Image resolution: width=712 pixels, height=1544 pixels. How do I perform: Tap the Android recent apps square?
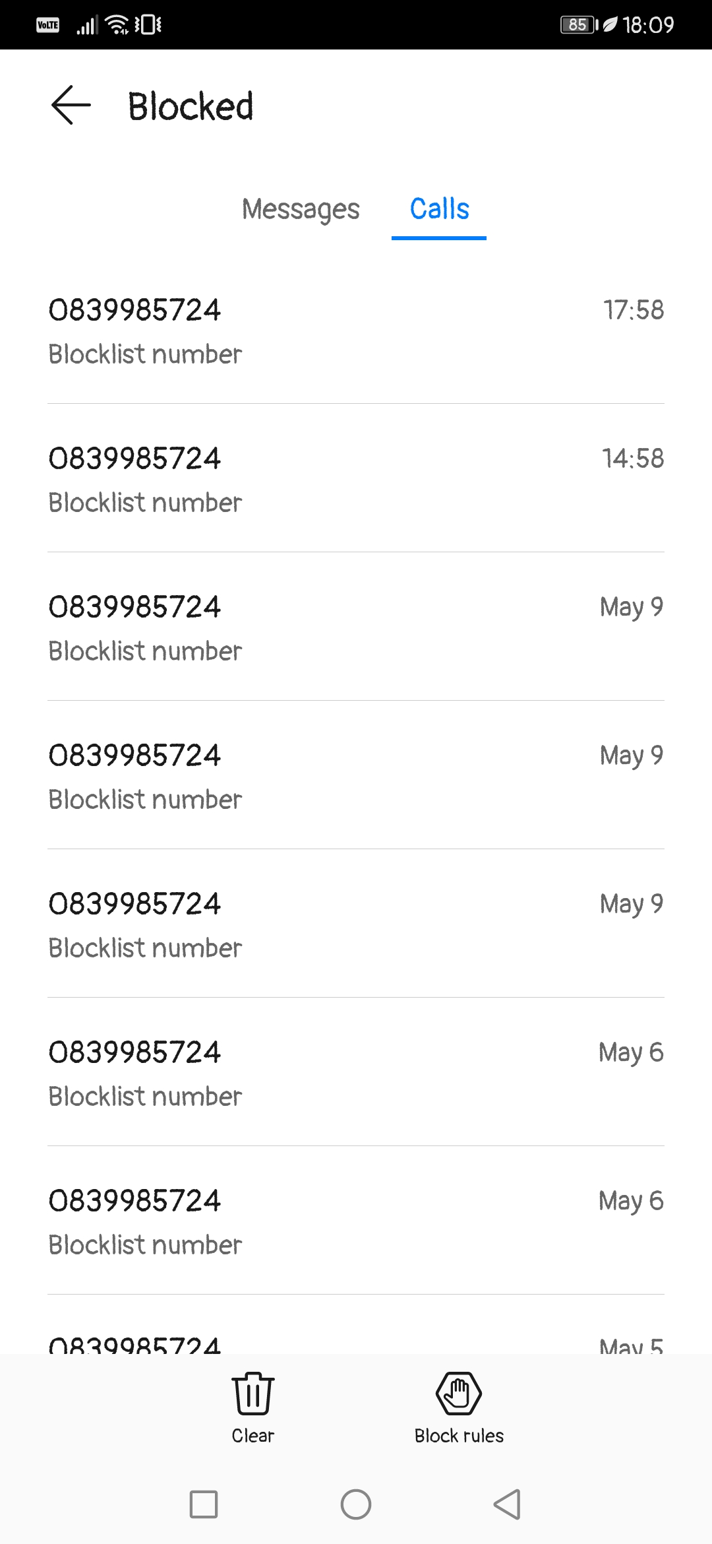click(204, 1504)
